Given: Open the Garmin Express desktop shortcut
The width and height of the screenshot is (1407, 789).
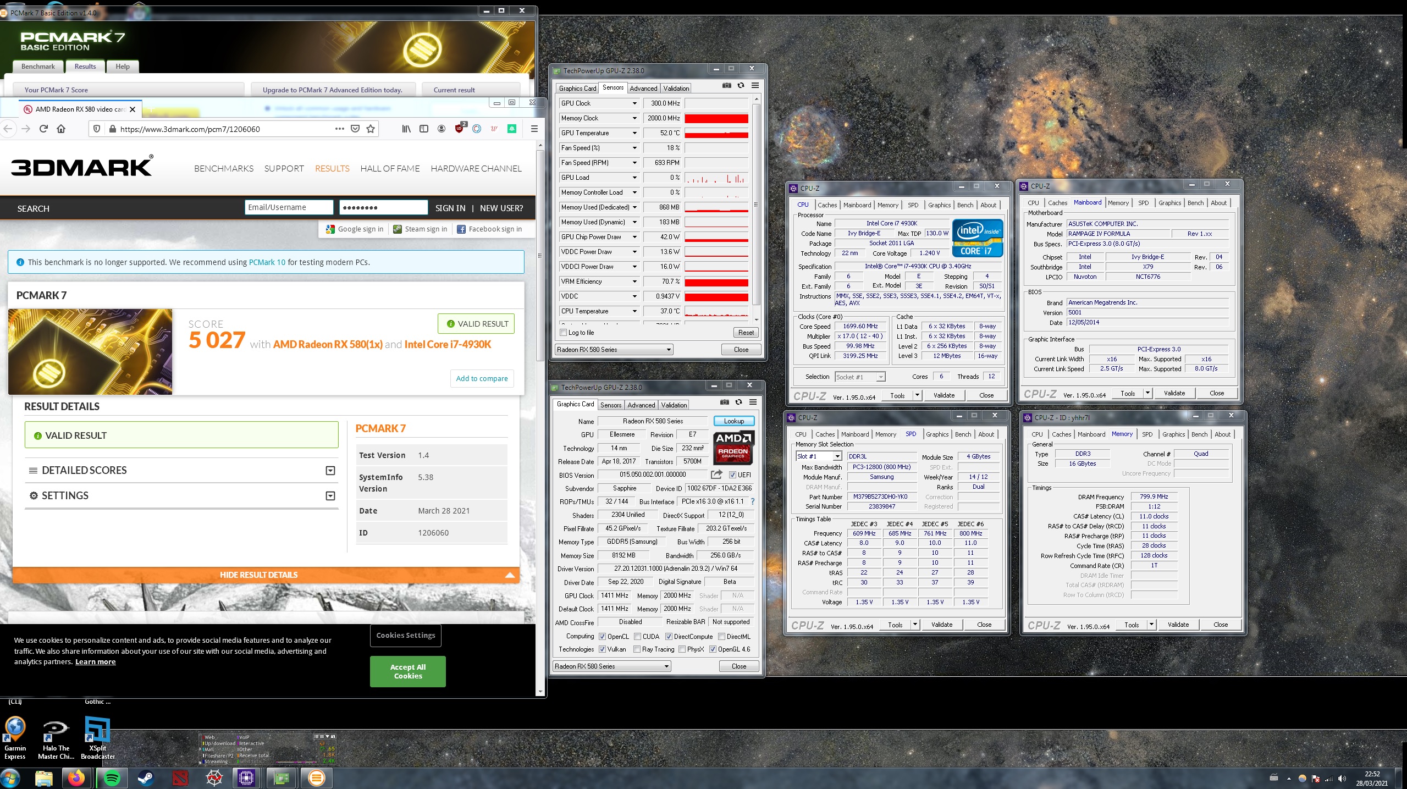Looking at the screenshot, I should coord(15,738).
